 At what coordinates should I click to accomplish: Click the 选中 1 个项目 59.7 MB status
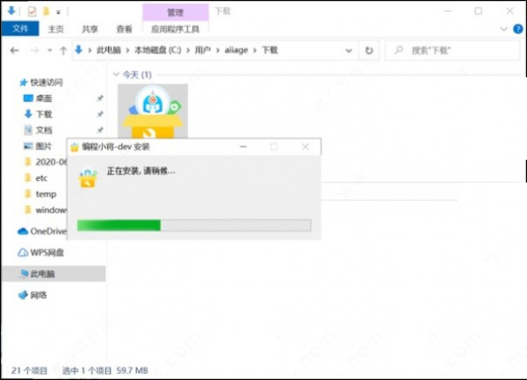[x=105, y=370]
